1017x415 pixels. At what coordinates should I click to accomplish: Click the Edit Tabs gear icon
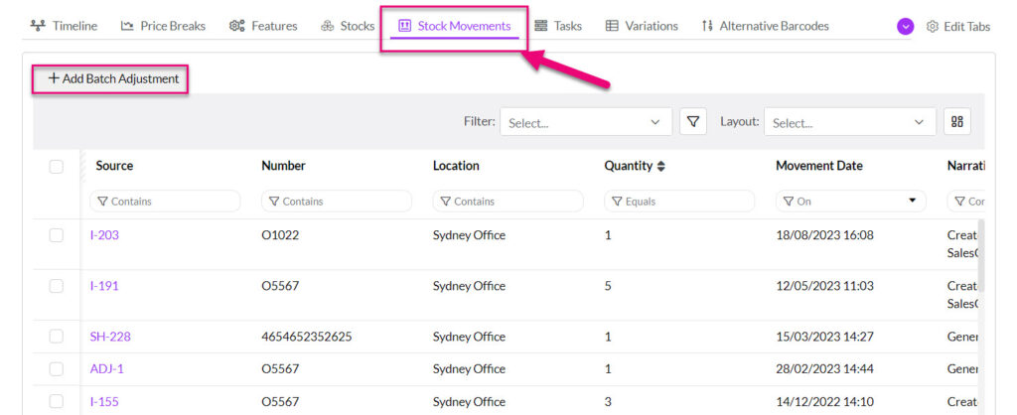(x=933, y=27)
